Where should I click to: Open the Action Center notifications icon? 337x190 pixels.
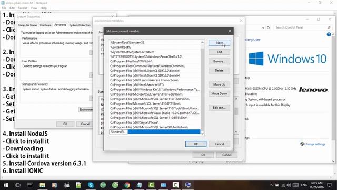coord(329,185)
